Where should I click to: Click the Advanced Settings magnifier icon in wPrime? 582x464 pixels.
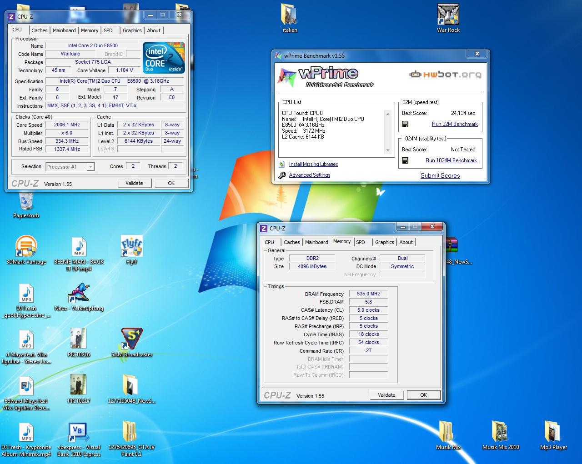(282, 175)
